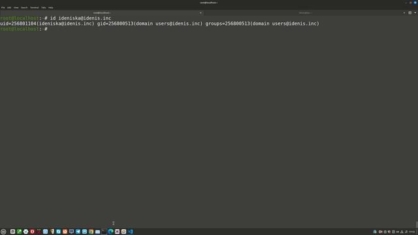Switch to the second terminal tab

(x=306, y=13)
